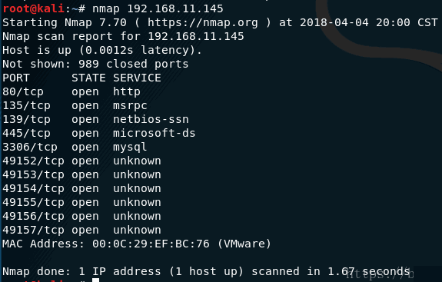Select the 80/tcp http line
Viewport: 442px width, 282px height.
71,92
